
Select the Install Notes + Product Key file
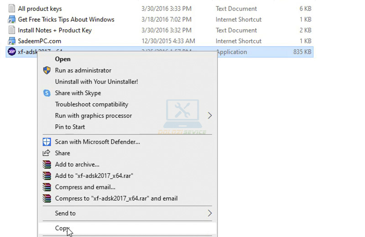[x=55, y=31]
